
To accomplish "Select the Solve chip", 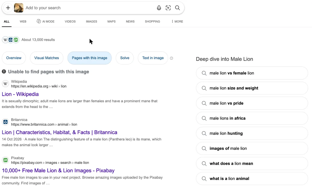I will (125, 58).
